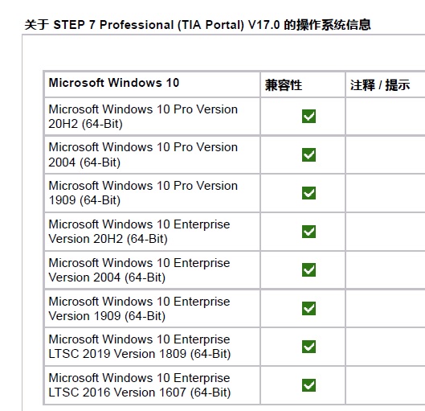Click green checkmark for LTSC 2016 row

309,385
